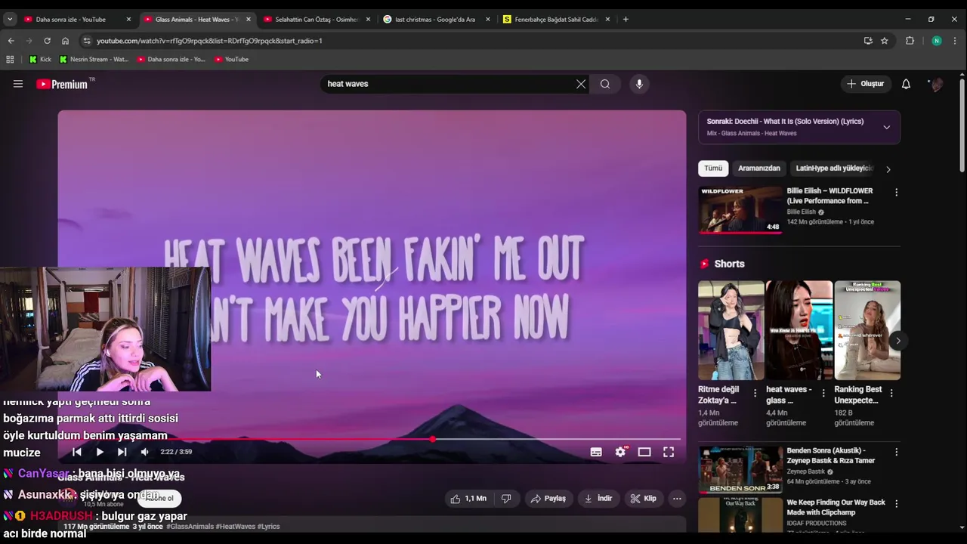
Task: Switch to Fenerbahçe Bağdat Sahil browser tab
Action: pyautogui.click(x=556, y=19)
